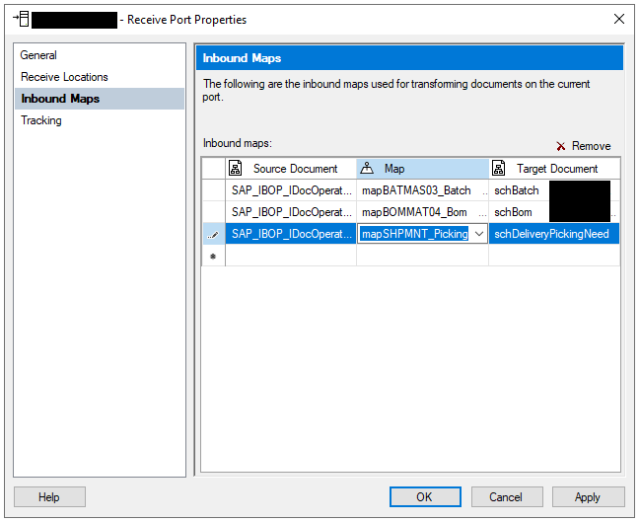Click the pencil edit indicator on selected row
This screenshot has height=522, width=640.
pos(213,235)
